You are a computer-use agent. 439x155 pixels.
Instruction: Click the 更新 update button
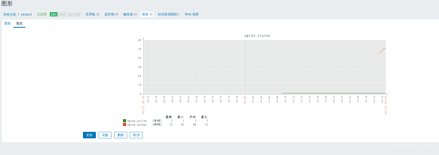89,135
